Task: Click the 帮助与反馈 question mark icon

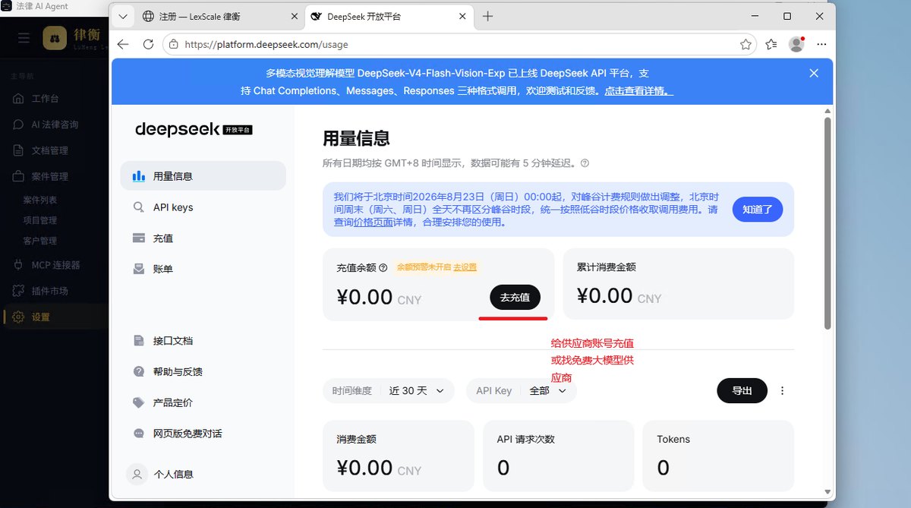Action: point(139,372)
